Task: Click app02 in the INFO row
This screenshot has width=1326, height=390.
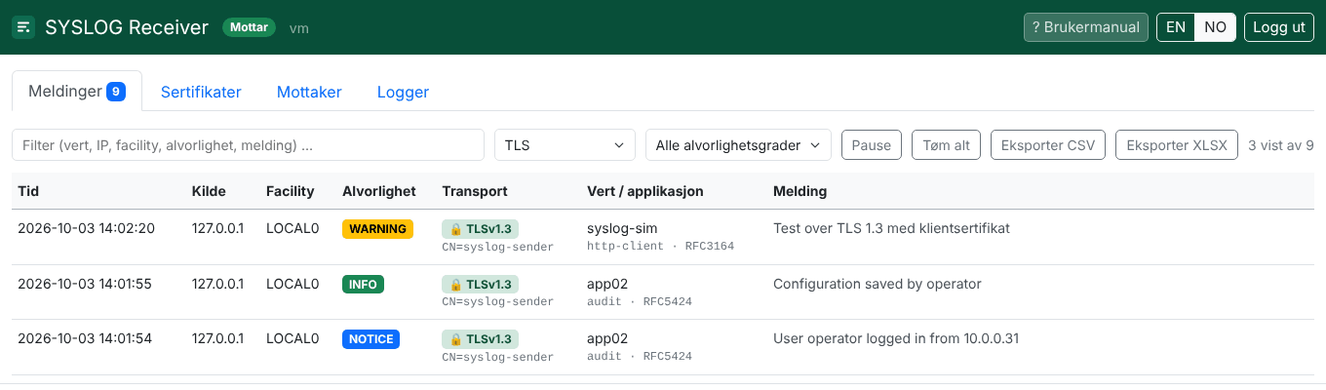Action: pos(607,284)
